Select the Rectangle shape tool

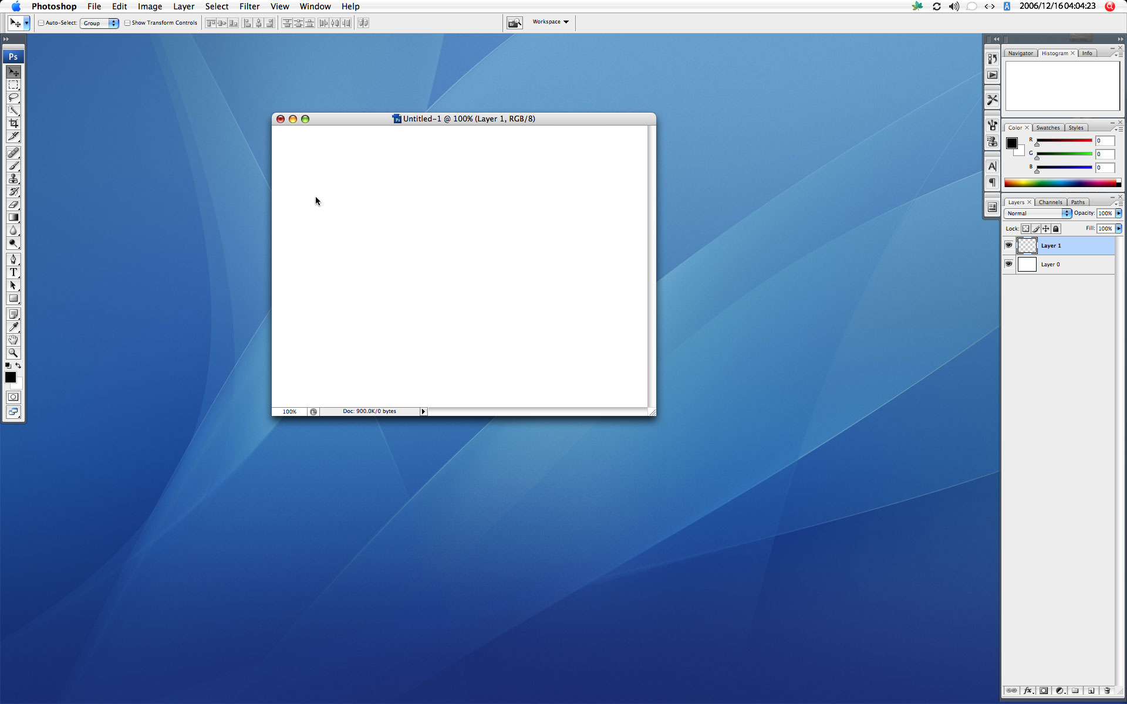[14, 299]
